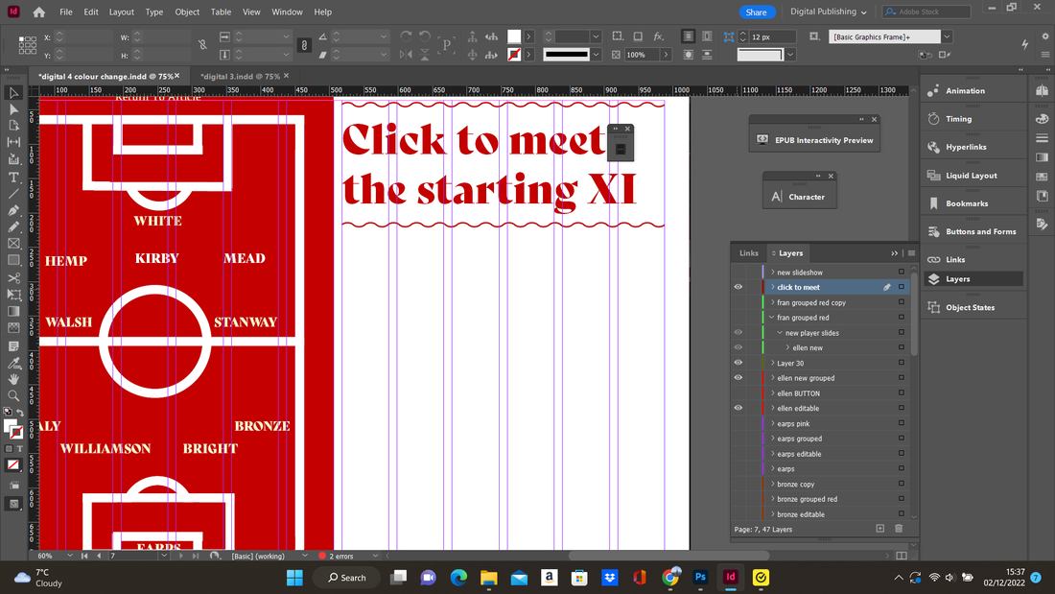Select the Gradient Swatch tool
Viewport: 1055px width, 594px height.
click(13, 311)
